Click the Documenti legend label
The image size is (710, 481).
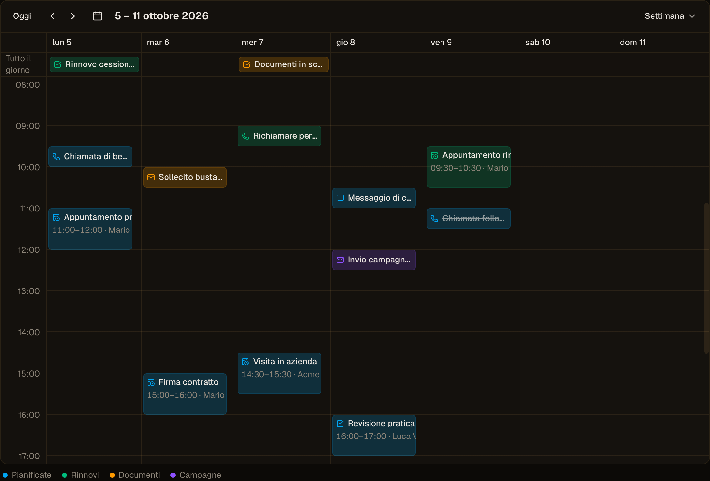pos(139,475)
